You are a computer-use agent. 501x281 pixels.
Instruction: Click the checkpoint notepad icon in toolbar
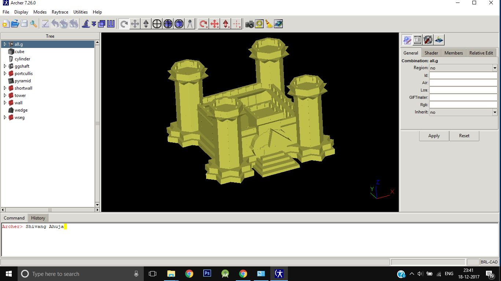click(x=45, y=24)
